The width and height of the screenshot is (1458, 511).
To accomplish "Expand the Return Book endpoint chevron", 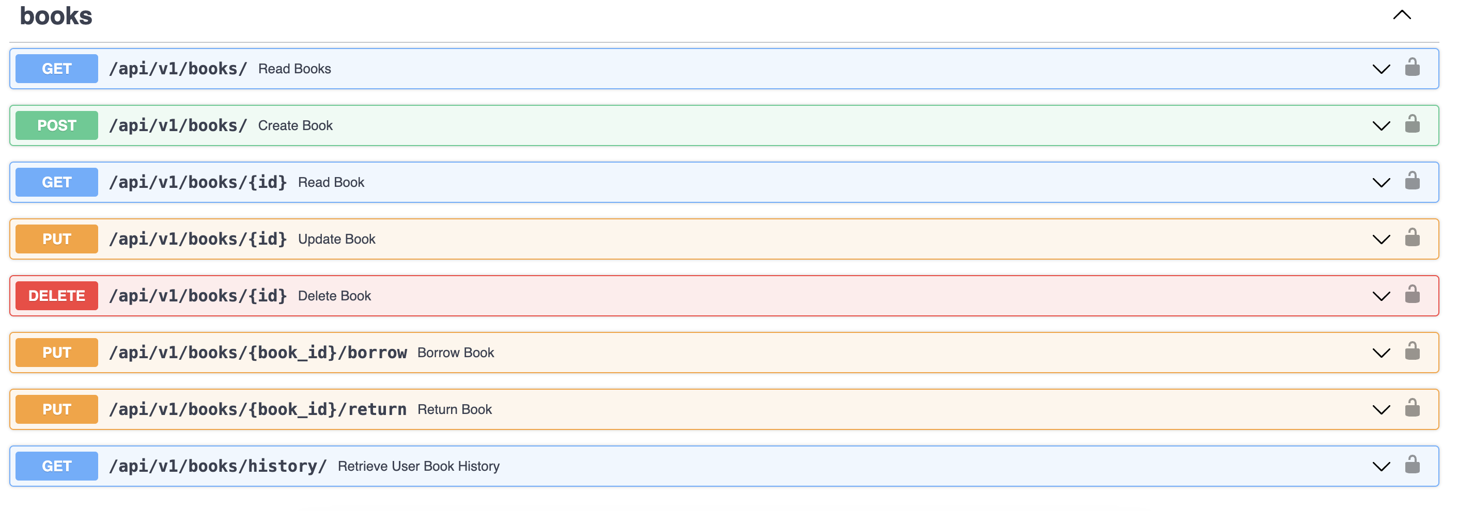I will pyautogui.click(x=1381, y=410).
